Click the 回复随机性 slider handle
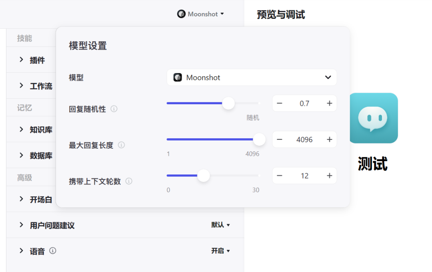This screenshot has height=272, width=432. tap(228, 103)
